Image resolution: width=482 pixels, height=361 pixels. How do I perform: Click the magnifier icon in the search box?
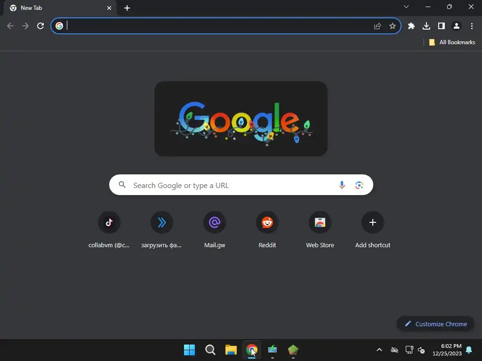coord(122,185)
